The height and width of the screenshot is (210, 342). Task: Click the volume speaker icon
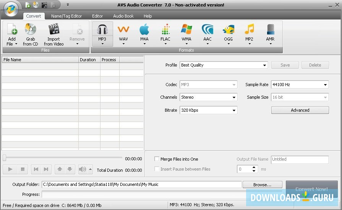coord(82,169)
